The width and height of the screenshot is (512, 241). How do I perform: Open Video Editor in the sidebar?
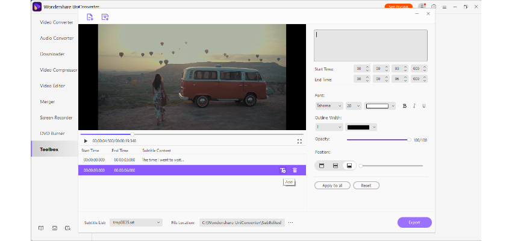[52, 86]
